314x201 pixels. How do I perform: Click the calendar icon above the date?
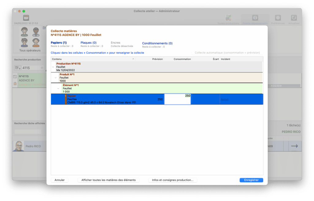click(26, 18)
